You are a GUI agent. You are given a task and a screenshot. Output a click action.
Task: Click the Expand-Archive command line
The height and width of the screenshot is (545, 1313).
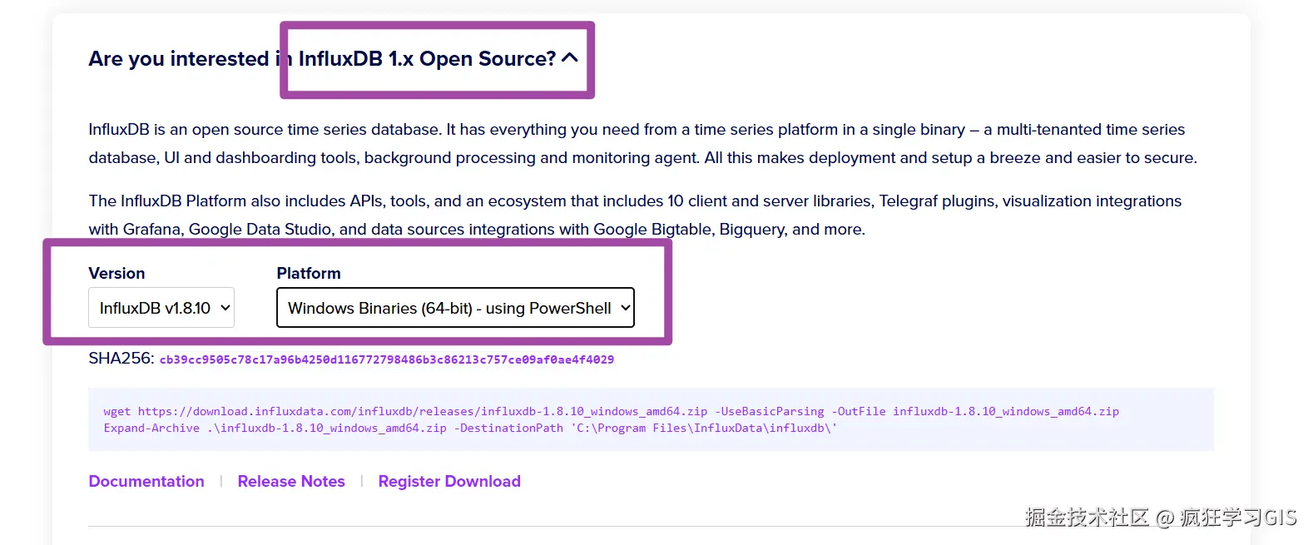[470, 428]
